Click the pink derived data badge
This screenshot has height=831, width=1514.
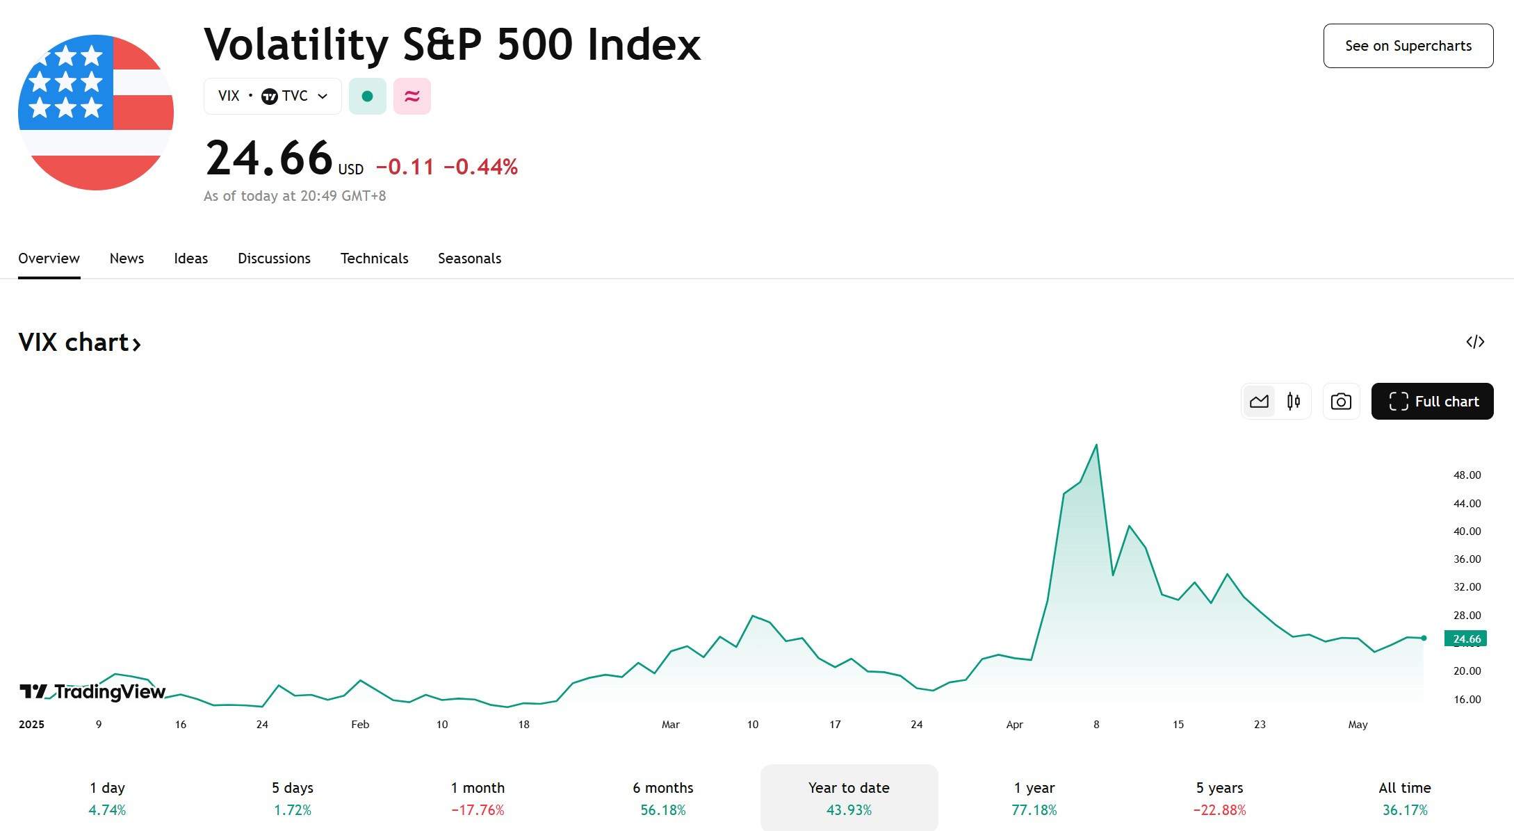pos(412,96)
